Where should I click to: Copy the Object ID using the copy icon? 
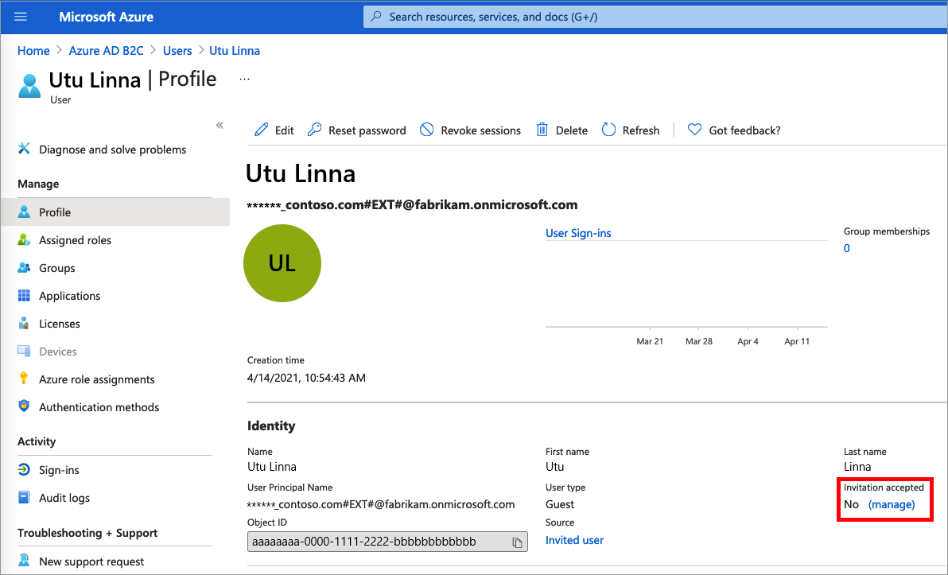point(518,541)
